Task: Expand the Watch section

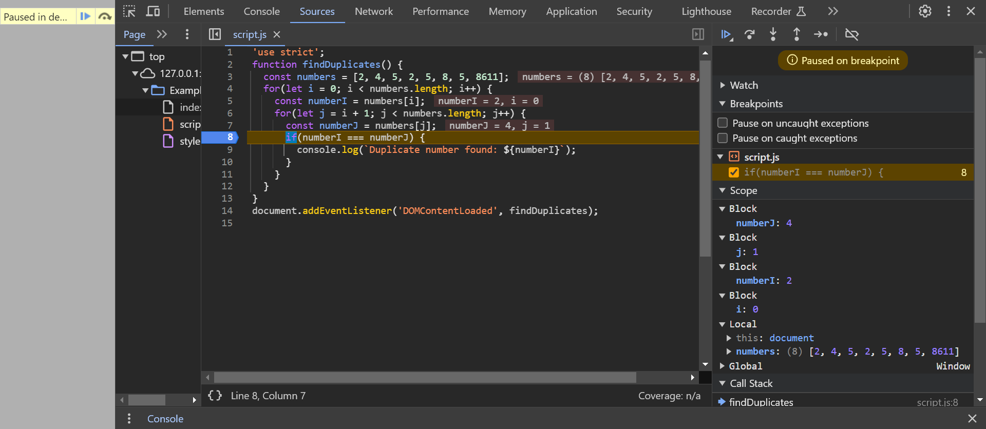Action: click(x=723, y=85)
